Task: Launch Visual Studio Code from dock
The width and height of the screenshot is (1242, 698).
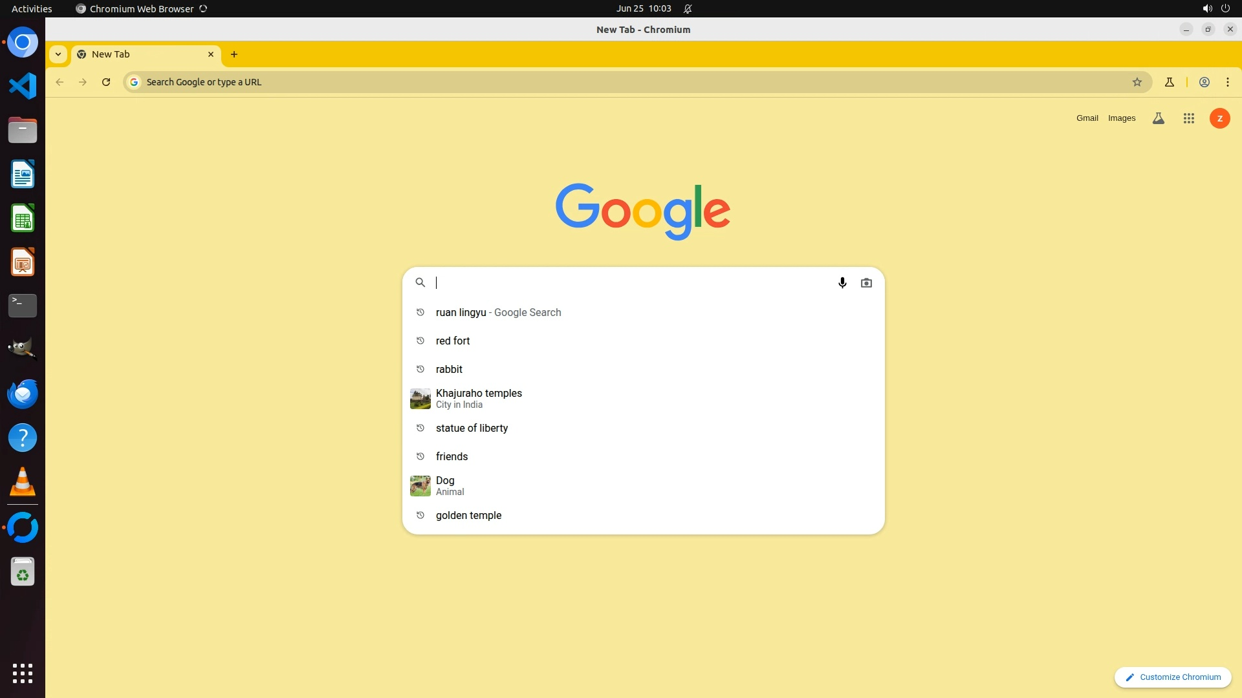Action: pos(23,86)
